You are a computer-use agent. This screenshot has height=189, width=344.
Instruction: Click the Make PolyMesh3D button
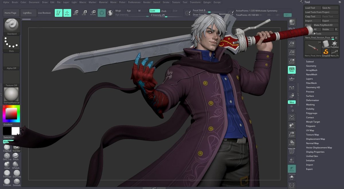pyautogui.click(x=325, y=25)
